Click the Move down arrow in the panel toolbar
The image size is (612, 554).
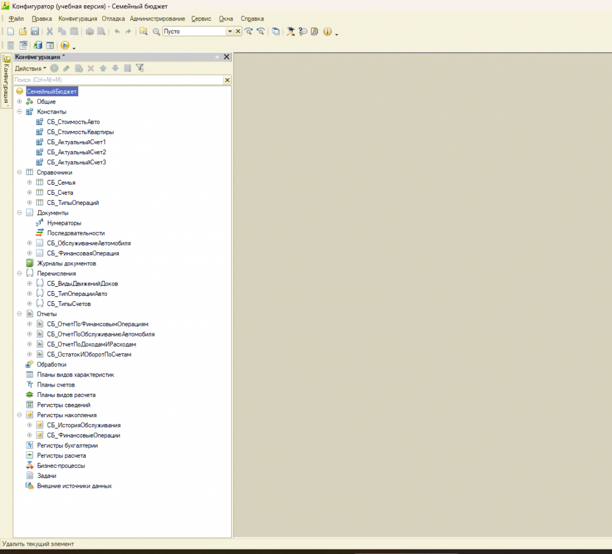coord(115,68)
